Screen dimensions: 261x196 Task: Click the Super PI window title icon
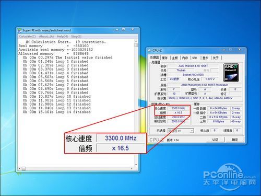19,30
